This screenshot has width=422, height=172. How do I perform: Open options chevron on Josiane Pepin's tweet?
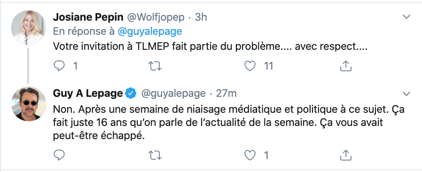coord(406,17)
